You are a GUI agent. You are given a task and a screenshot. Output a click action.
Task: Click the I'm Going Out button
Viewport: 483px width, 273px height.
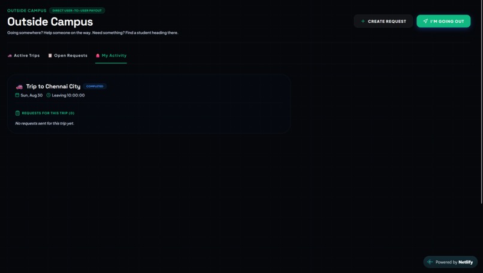coord(443,21)
